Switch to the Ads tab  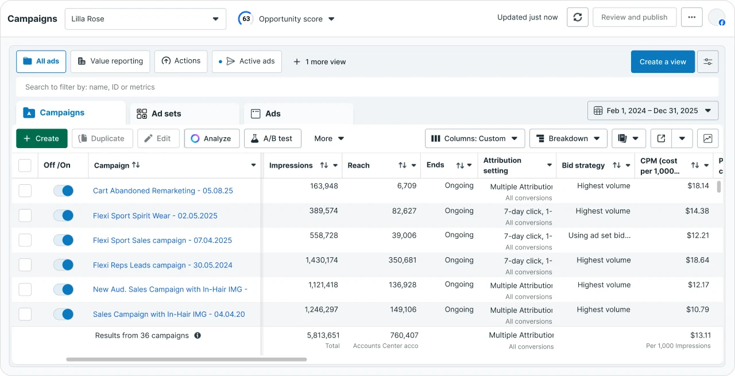[298, 114]
